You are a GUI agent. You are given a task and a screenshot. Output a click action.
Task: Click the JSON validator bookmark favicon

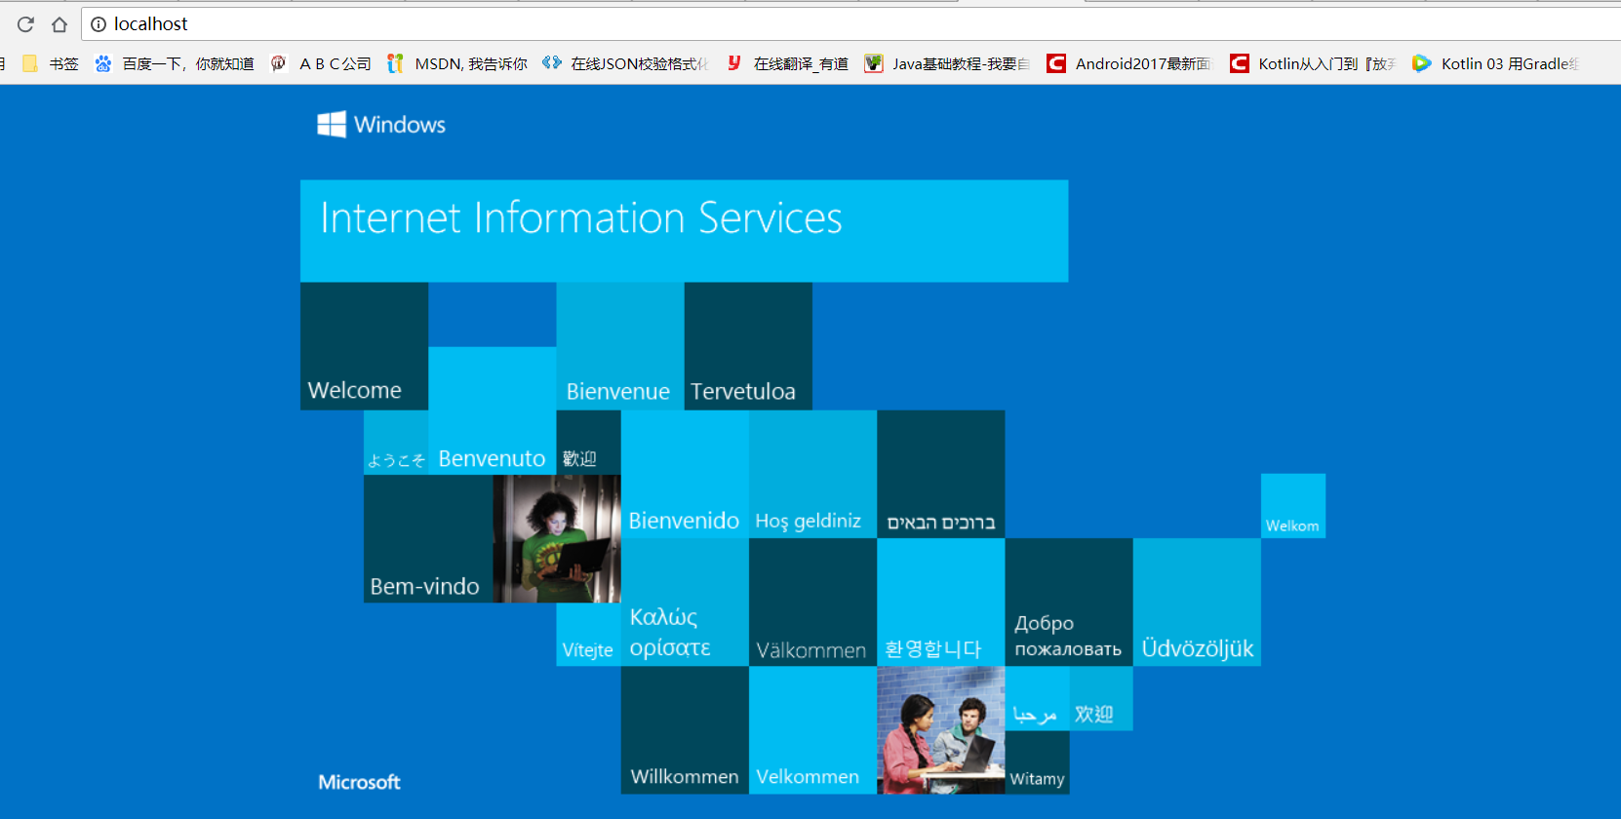click(552, 62)
